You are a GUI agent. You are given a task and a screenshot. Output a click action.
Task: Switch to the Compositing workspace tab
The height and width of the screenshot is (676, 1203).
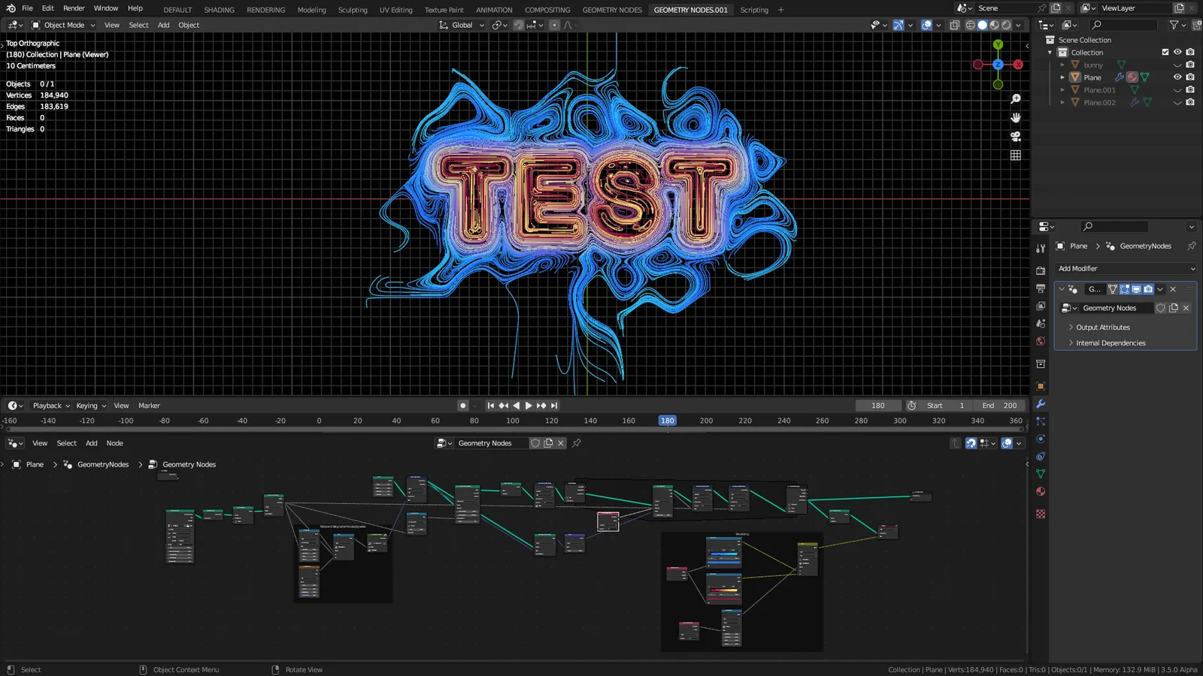coord(547,10)
